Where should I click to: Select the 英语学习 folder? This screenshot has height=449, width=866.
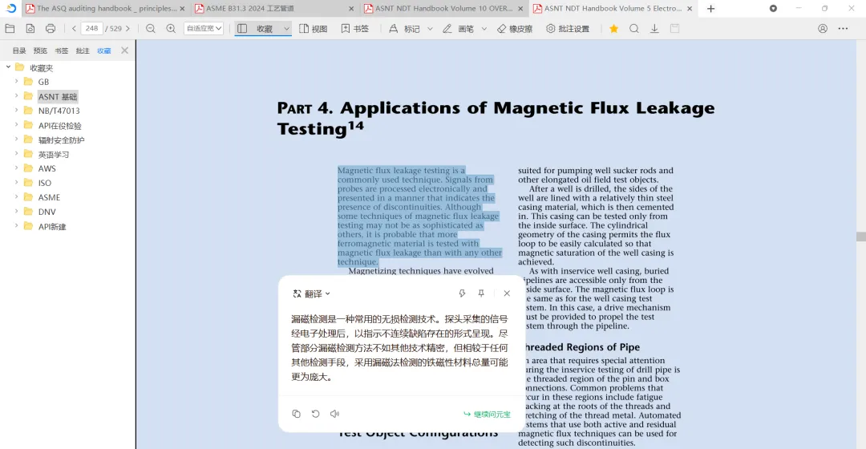coord(54,155)
